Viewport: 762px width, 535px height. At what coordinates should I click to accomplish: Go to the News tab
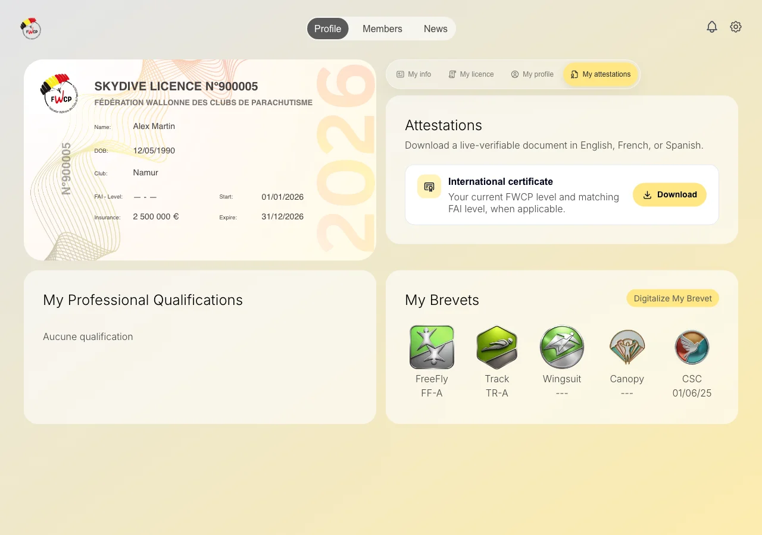(436, 29)
